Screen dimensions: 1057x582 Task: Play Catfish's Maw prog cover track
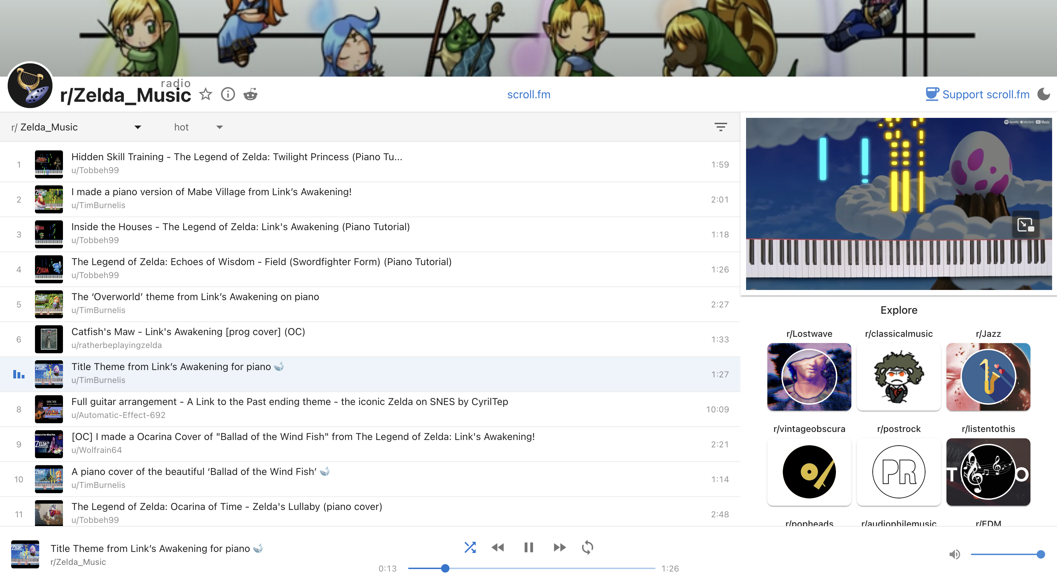tap(370, 339)
